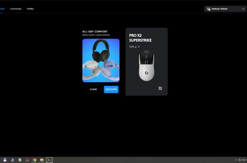Click the crossed-circle icon on the PRO X2 card
The width and height of the screenshot is (247, 163).
tap(160, 88)
